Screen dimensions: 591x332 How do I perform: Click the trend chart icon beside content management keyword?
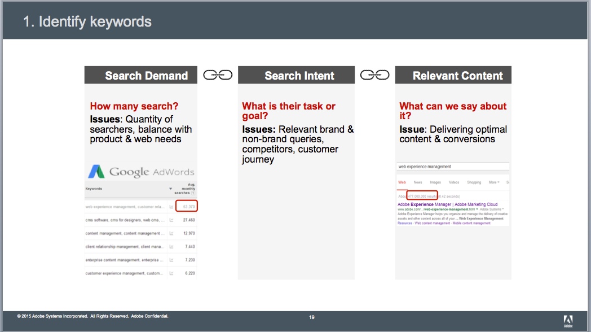click(171, 233)
